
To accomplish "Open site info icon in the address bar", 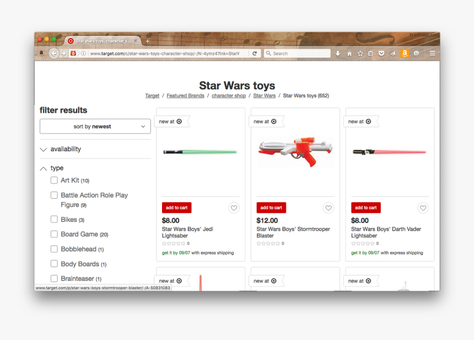I will coord(83,54).
